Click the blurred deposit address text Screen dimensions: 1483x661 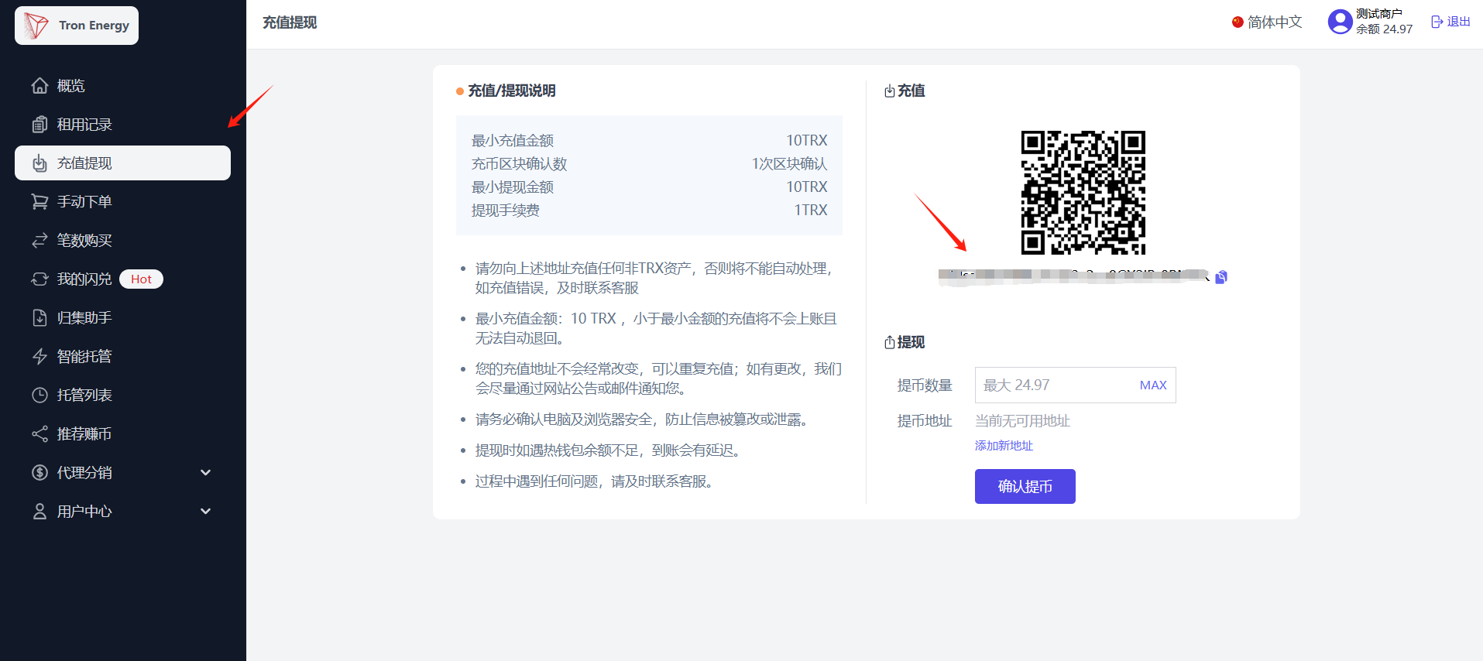click(1073, 276)
